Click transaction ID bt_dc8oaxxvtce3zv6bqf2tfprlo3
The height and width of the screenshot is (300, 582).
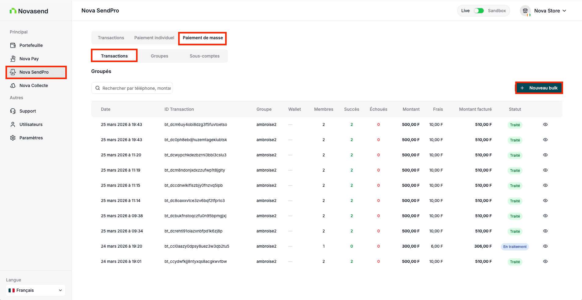tap(195, 201)
